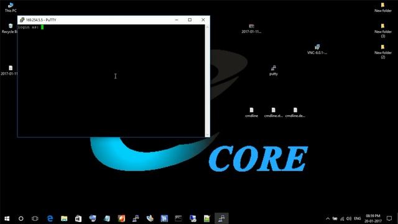Select the This PC desktop icon
Viewport: 398px width, 224px height.
click(11, 7)
